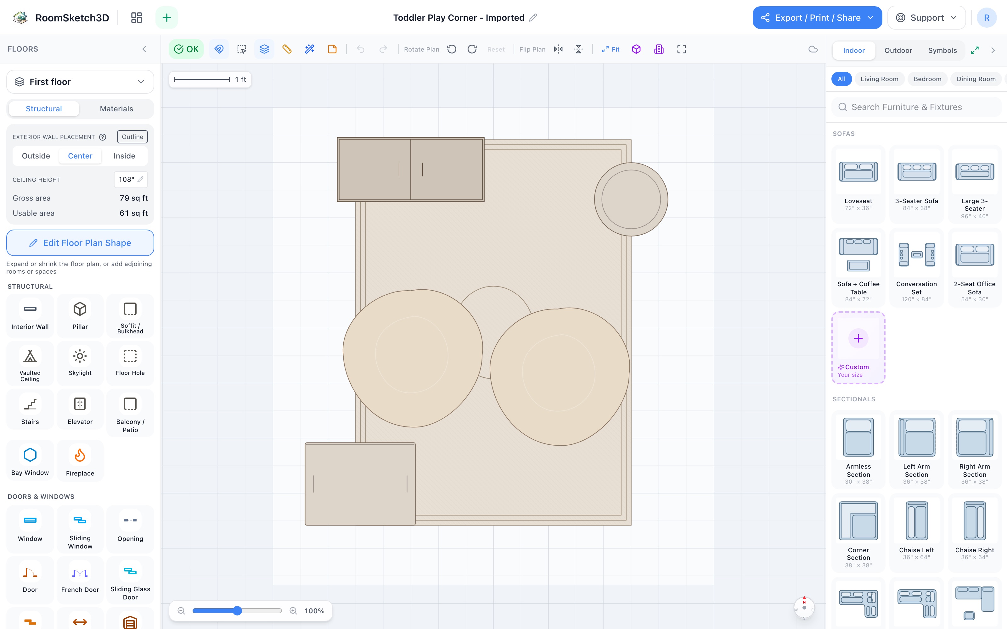Activate the marquee selection tool
The height and width of the screenshot is (629, 1007).
point(242,49)
